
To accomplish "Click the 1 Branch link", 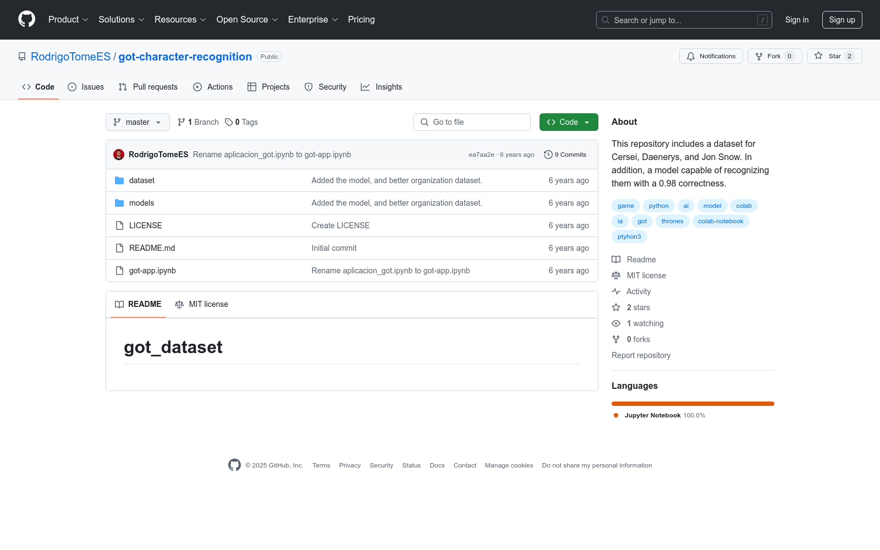I will pyautogui.click(x=198, y=122).
